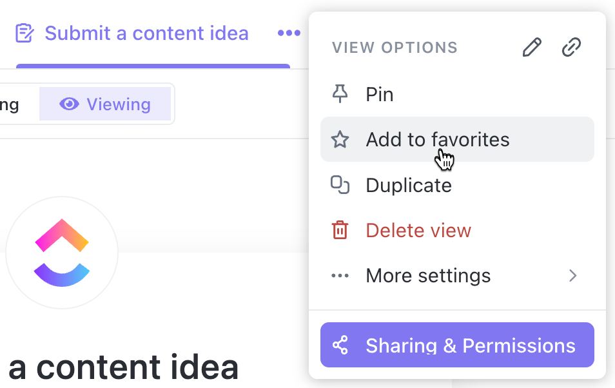Viewport: 615px width, 388px height.
Task: Open the ellipsis menu next to the view tab
Action: pos(289,33)
